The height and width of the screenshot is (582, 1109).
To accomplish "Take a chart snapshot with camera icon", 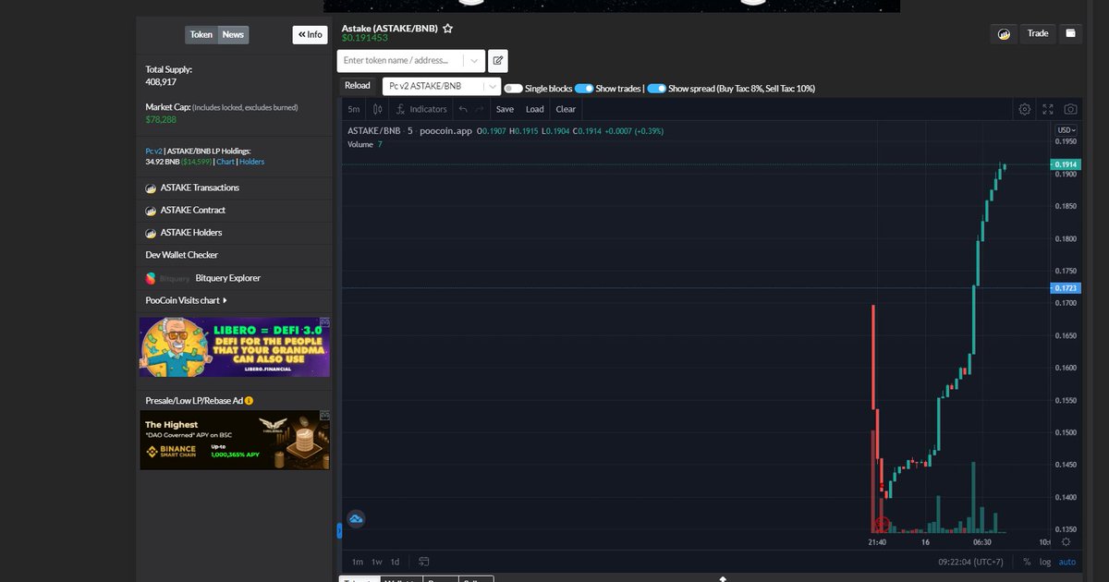I will point(1070,109).
